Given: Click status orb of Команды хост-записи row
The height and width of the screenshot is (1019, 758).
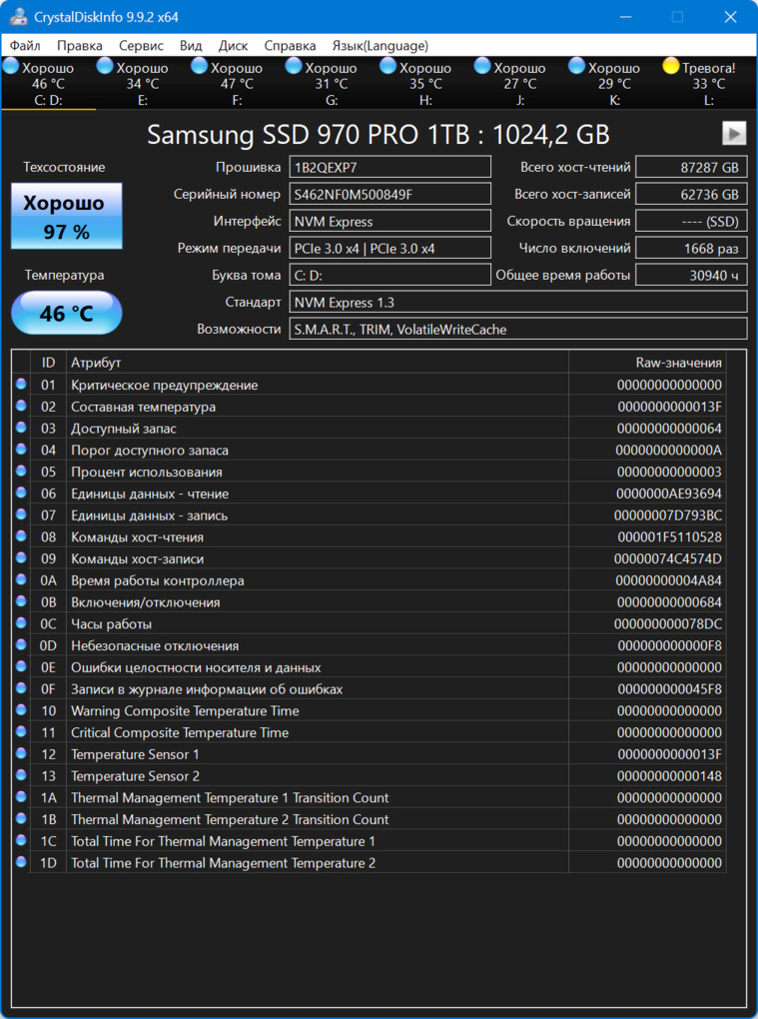Looking at the screenshot, I should click(21, 558).
